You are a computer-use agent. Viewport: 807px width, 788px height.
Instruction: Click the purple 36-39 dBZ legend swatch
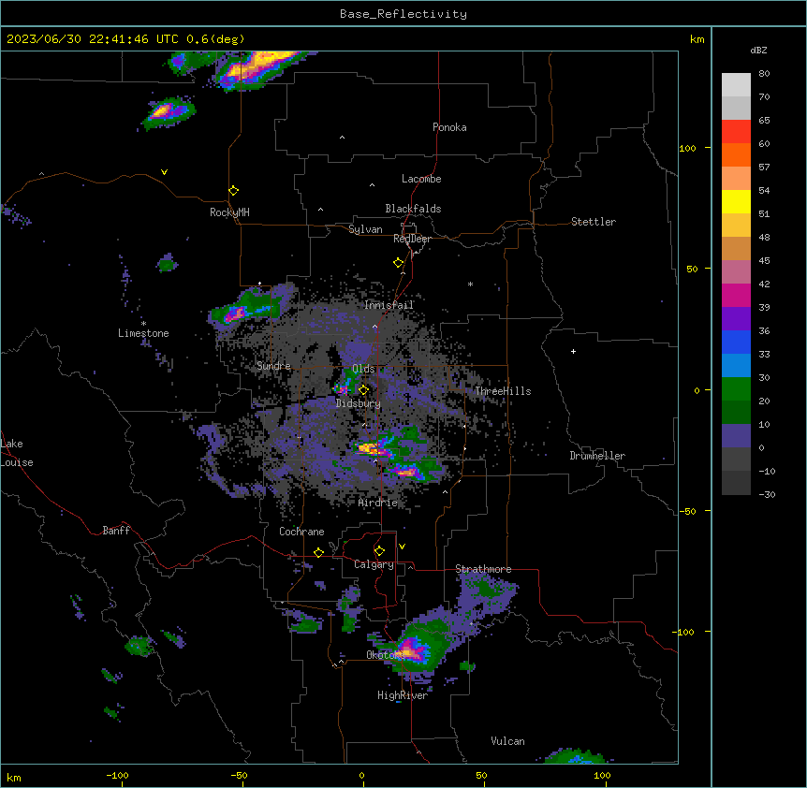click(x=736, y=319)
